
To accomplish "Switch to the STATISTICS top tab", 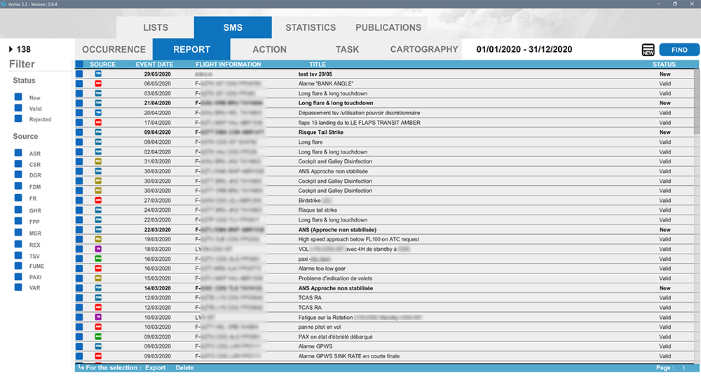I will [x=311, y=27].
